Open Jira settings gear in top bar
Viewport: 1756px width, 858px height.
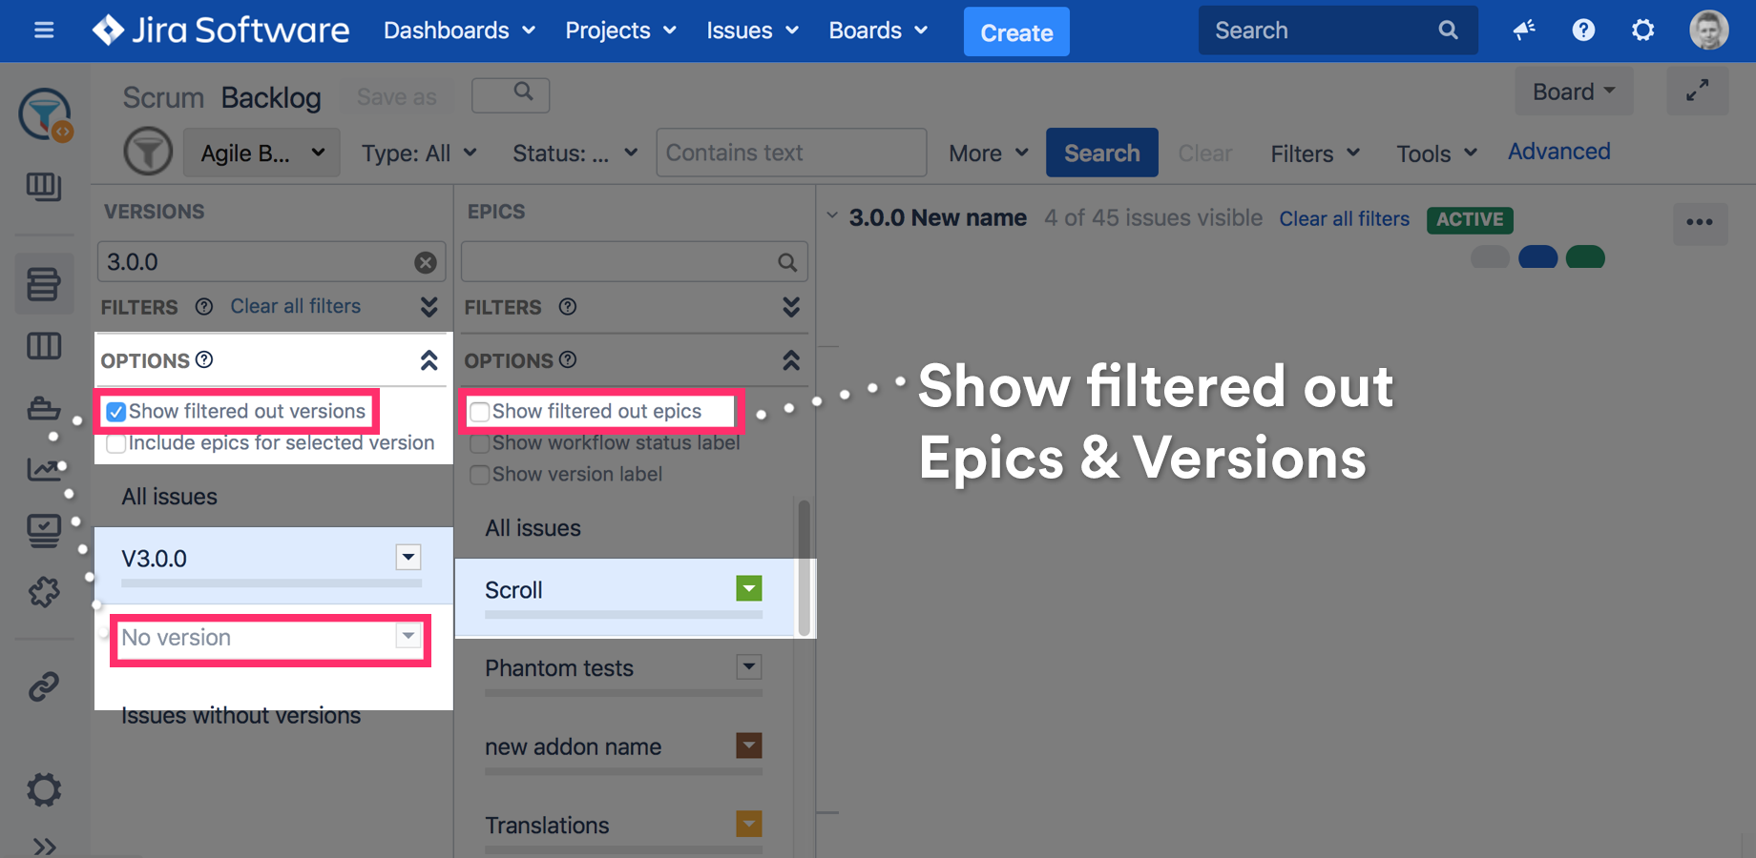(1642, 31)
